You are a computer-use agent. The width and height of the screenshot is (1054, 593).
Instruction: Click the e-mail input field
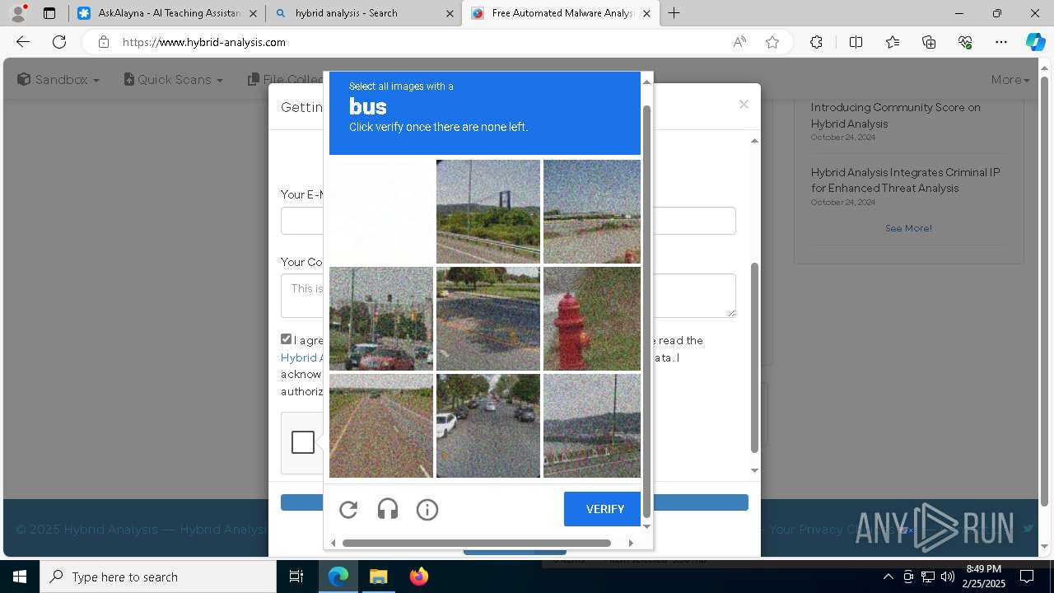point(508,221)
